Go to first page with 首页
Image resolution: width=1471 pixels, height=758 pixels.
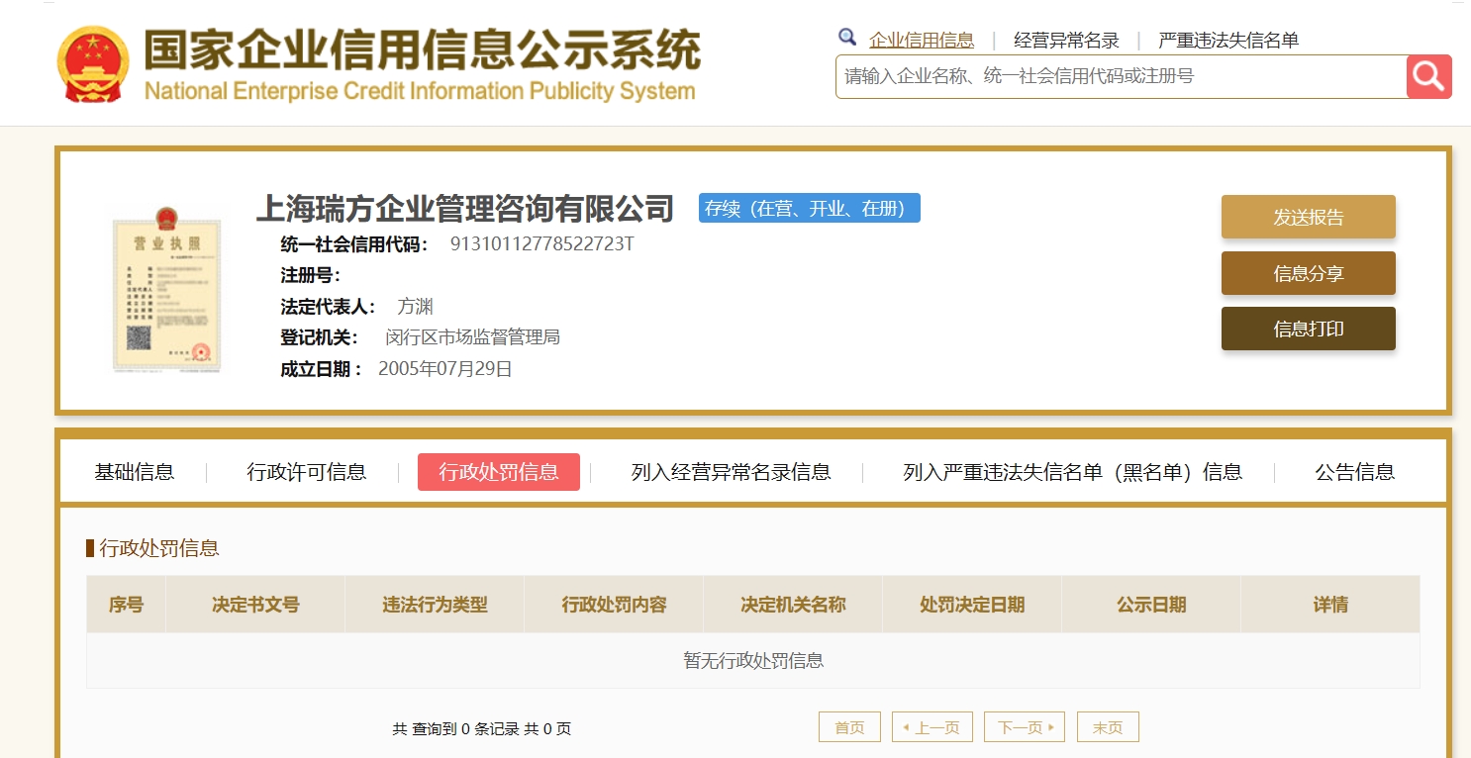[849, 727]
